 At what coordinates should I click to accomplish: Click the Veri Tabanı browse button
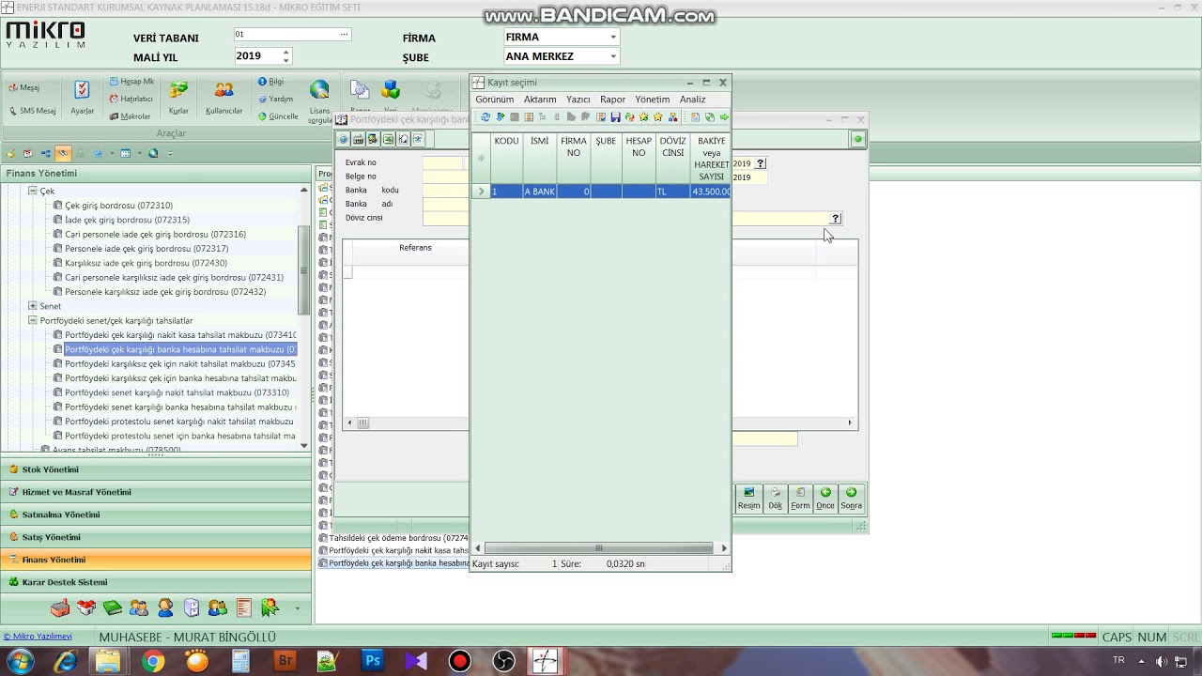[x=344, y=35]
